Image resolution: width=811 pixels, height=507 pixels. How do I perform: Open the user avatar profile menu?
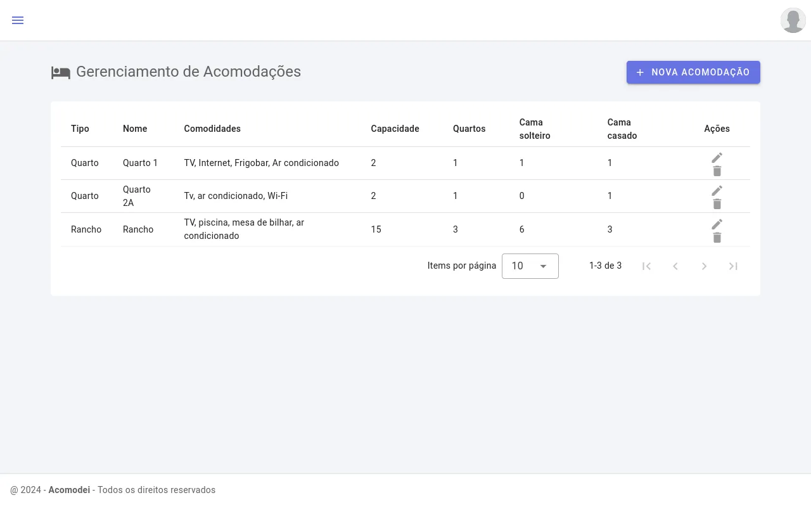pos(793,20)
